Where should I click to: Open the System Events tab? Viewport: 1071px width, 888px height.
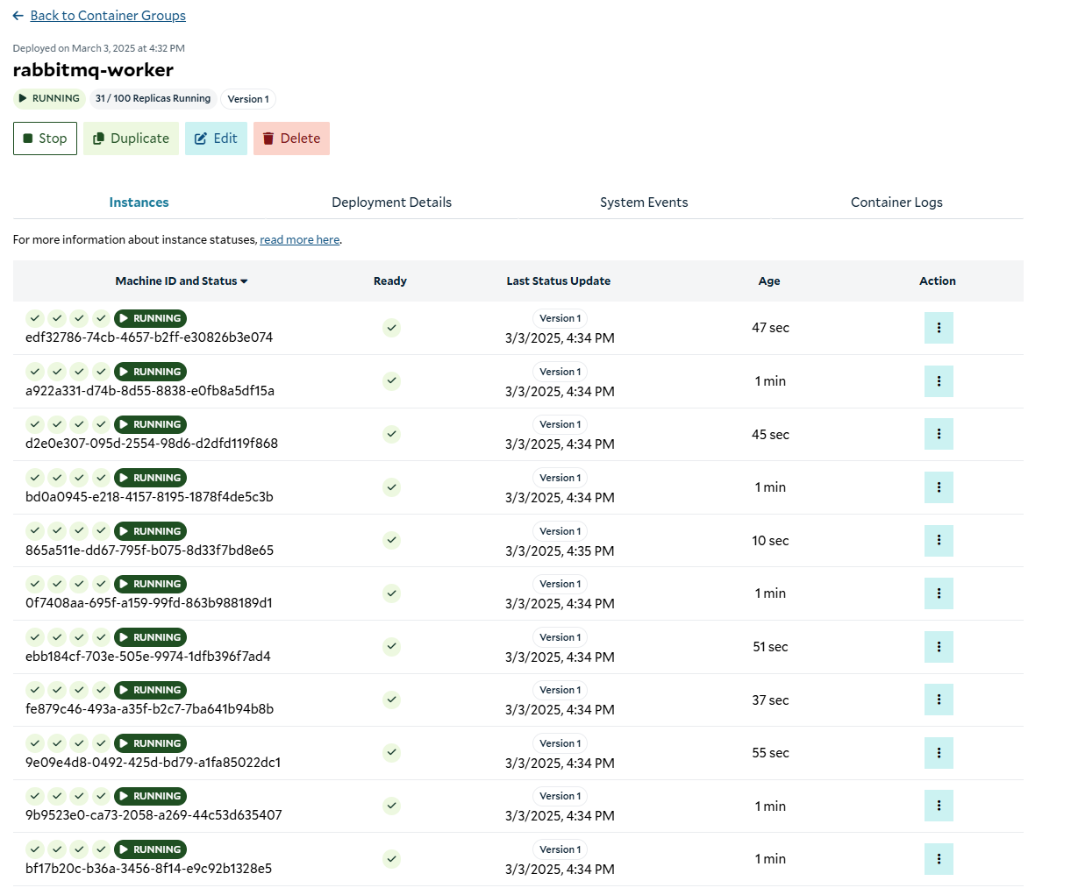click(x=644, y=202)
